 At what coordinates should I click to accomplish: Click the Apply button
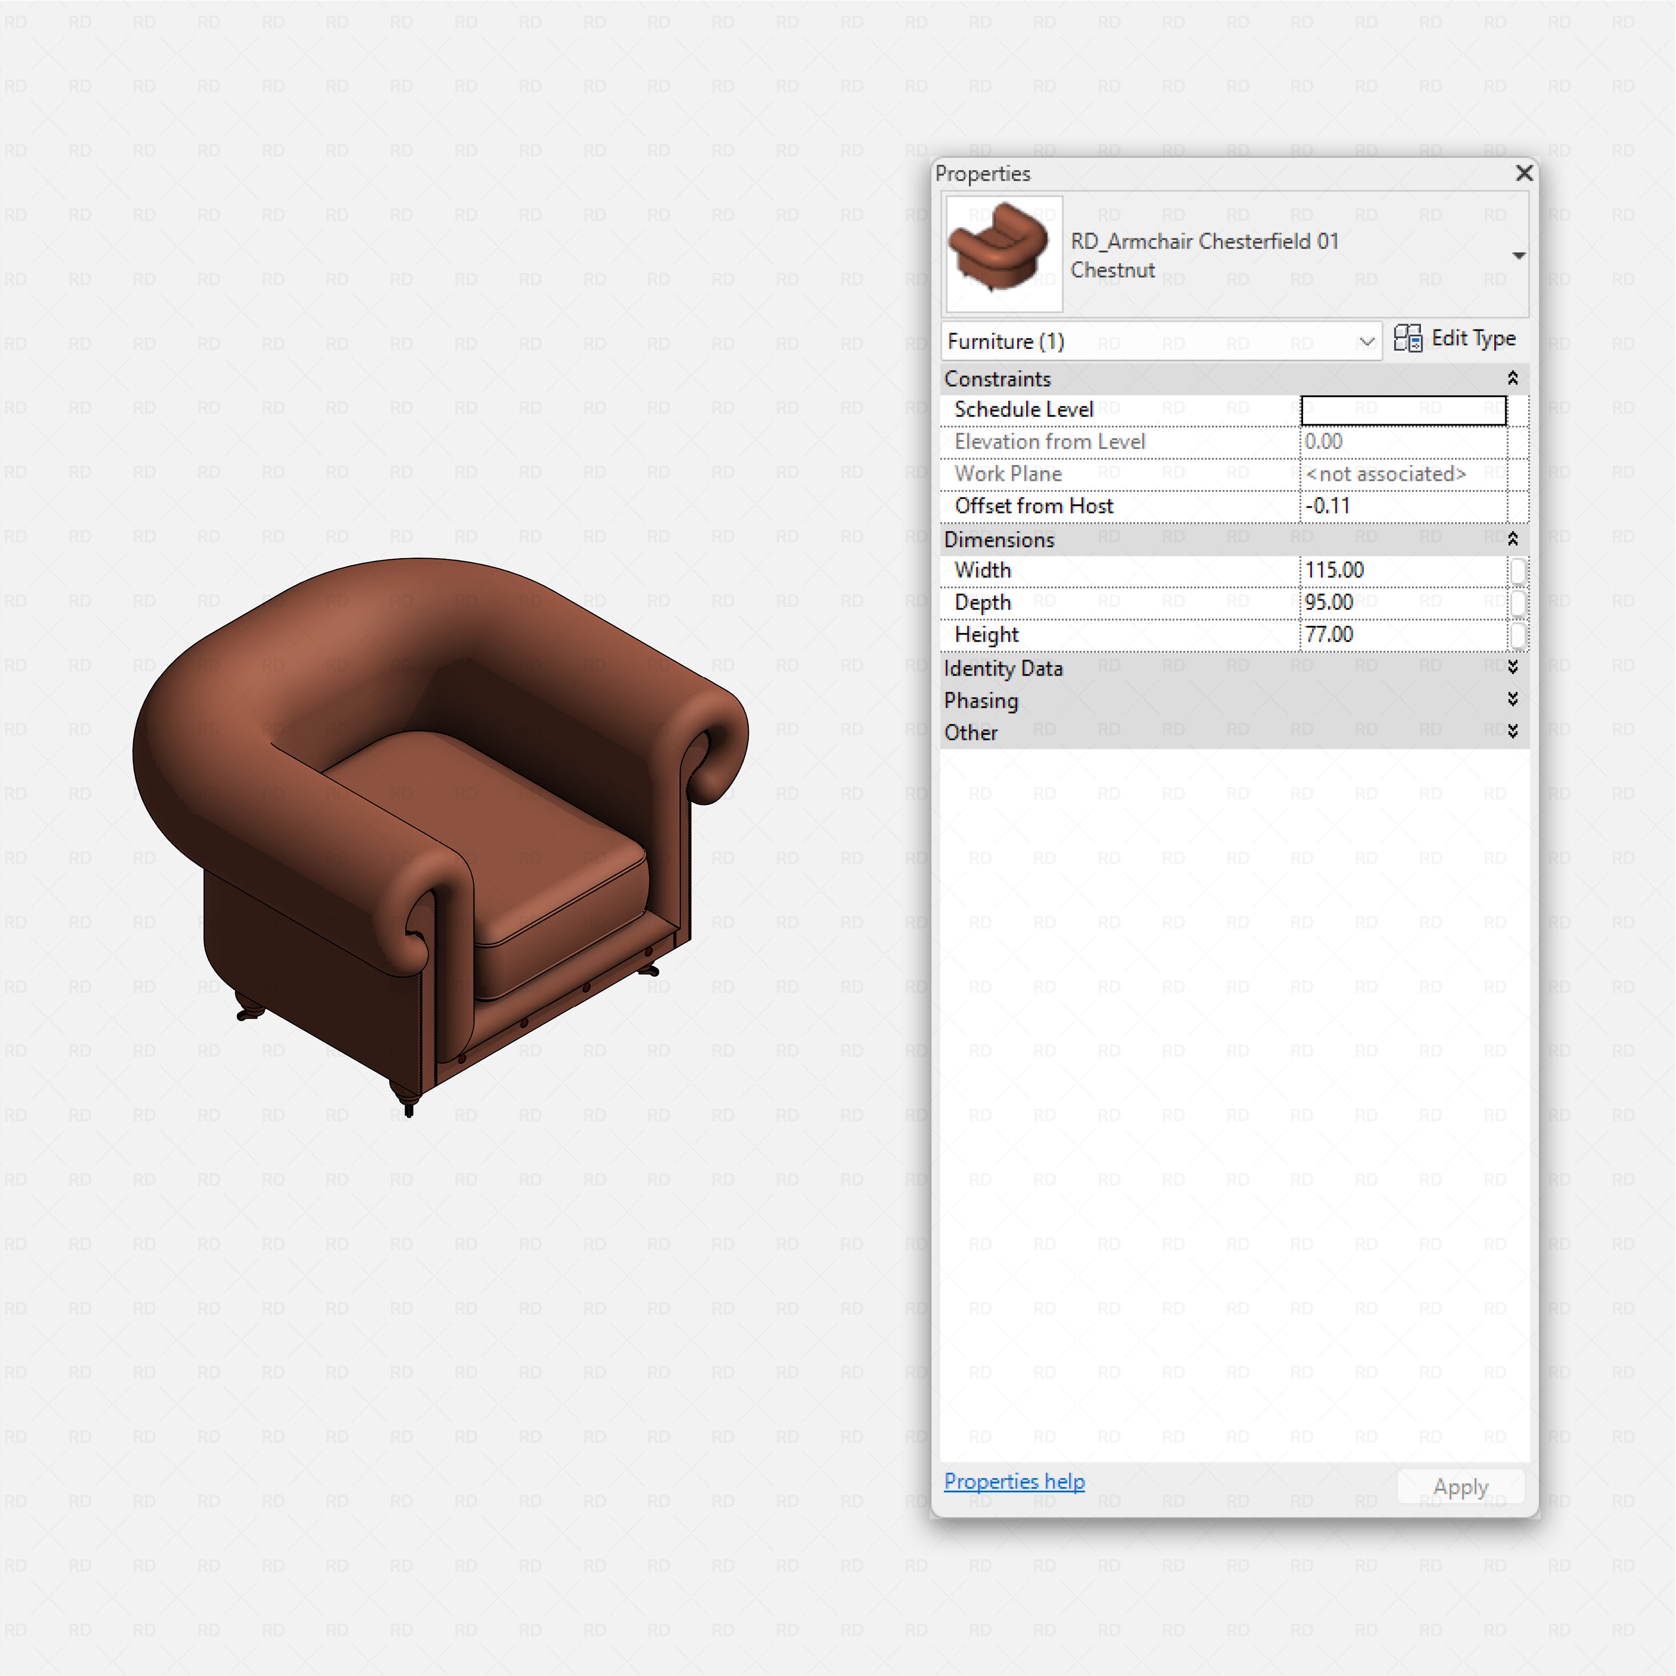(1461, 1486)
